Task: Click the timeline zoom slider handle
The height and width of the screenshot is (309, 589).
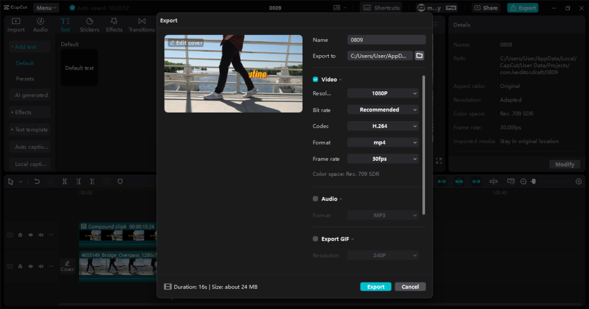Action: pos(533,181)
